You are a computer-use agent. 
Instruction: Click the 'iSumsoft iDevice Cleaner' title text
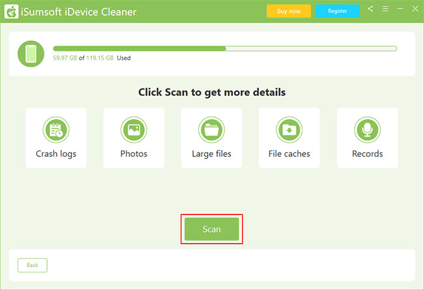(x=79, y=12)
